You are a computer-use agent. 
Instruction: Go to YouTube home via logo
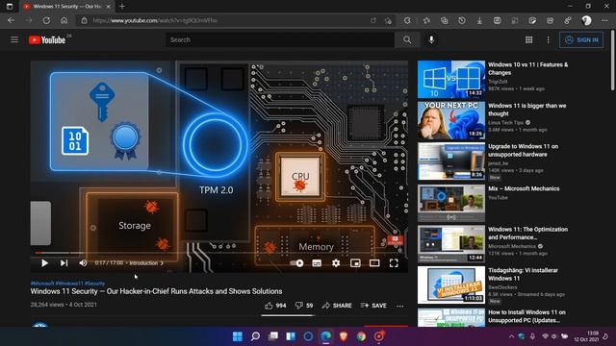(x=47, y=39)
